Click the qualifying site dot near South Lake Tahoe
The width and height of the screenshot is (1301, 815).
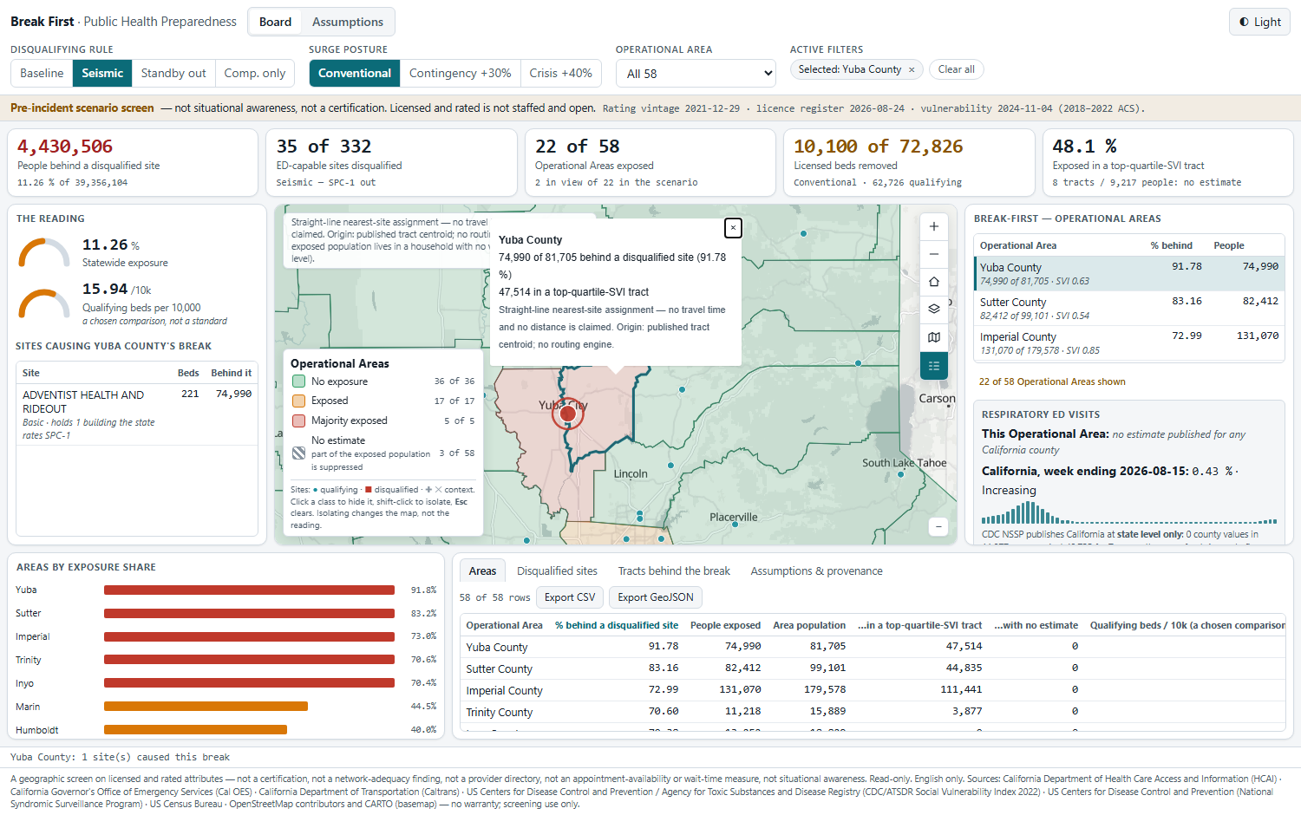[x=901, y=474]
